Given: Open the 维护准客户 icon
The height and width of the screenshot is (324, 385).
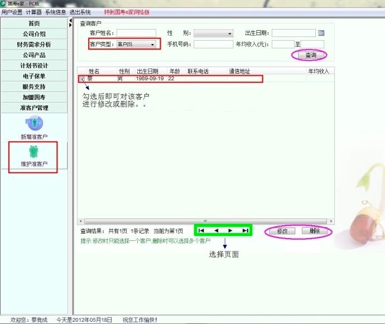Looking at the screenshot, I should pyautogui.click(x=33, y=152).
